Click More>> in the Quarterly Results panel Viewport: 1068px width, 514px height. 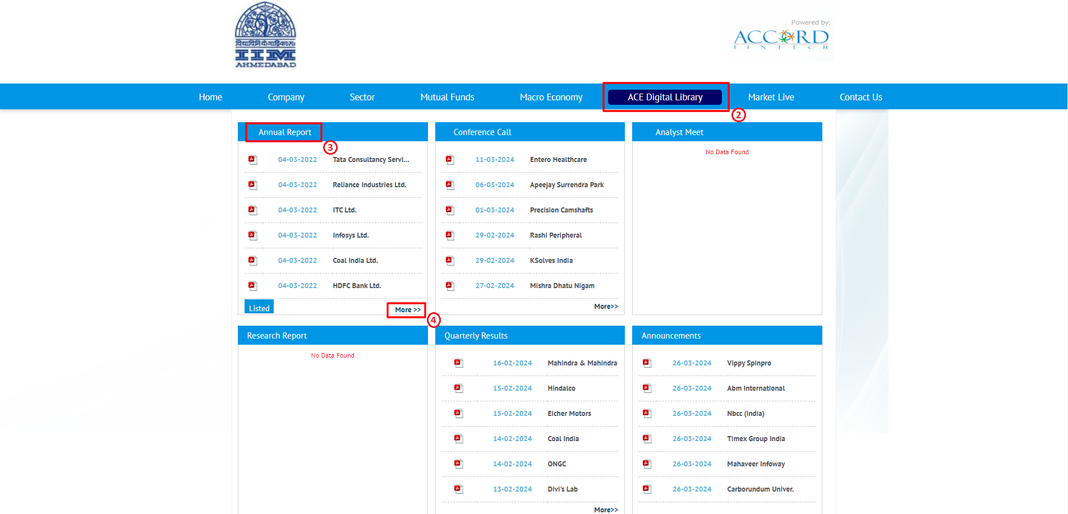click(x=606, y=510)
